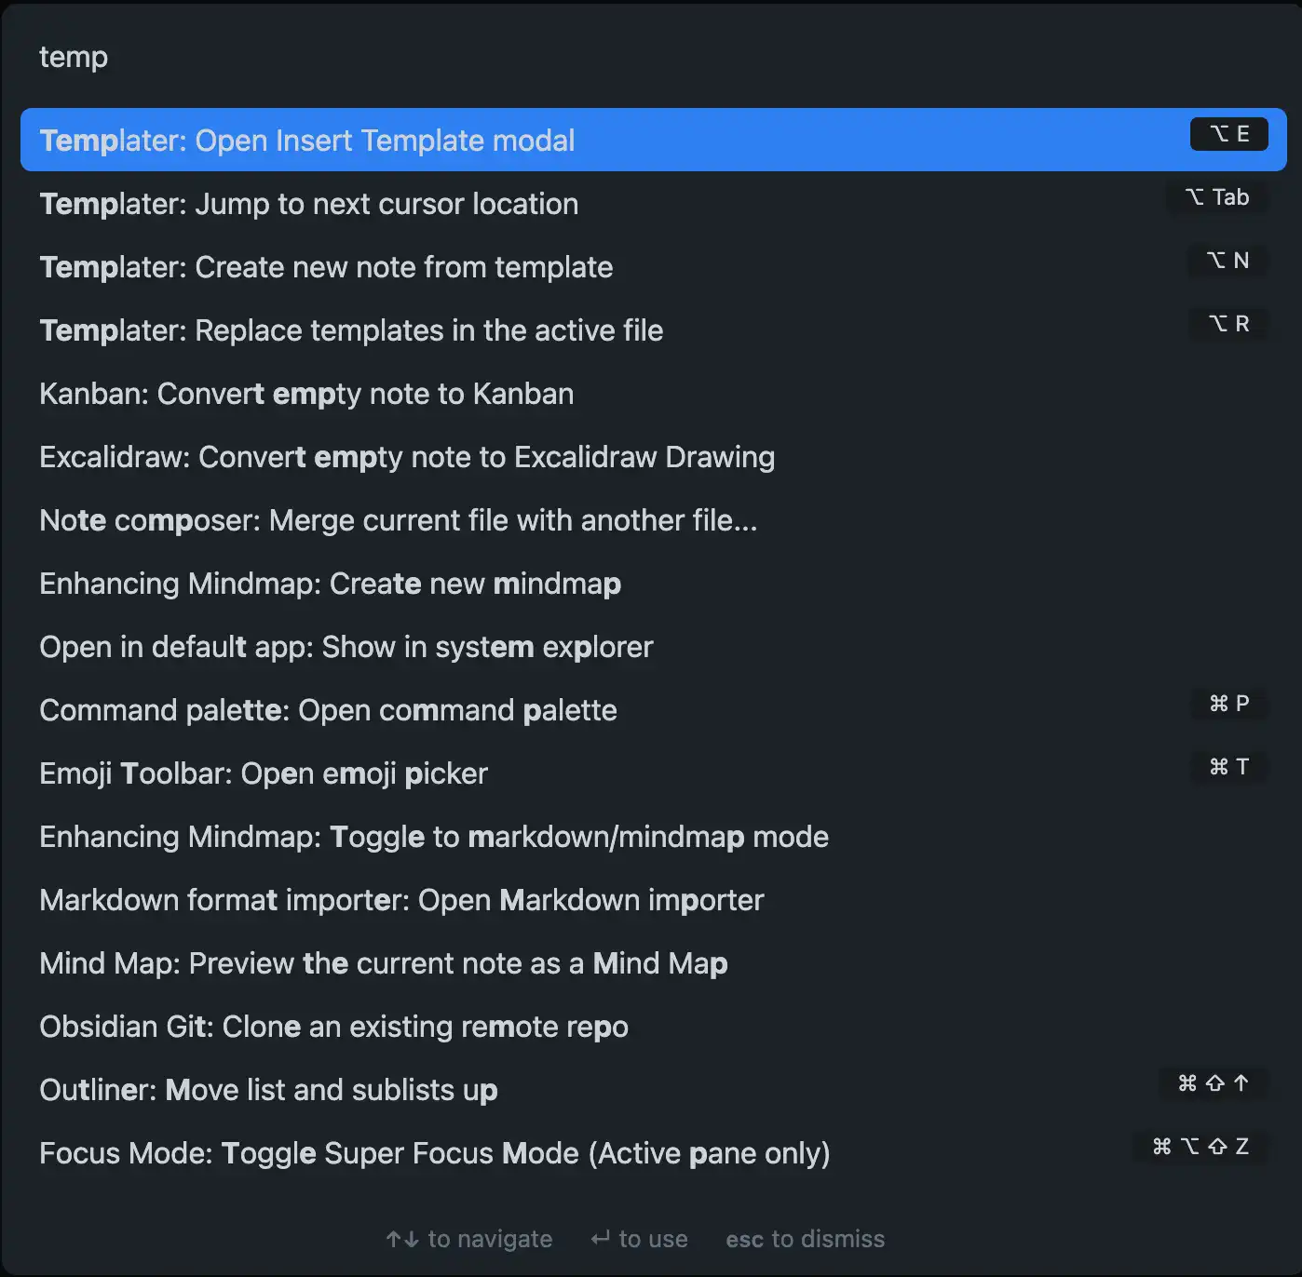
Task: Run Templater: Create new note from template
Action: [326, 267]
